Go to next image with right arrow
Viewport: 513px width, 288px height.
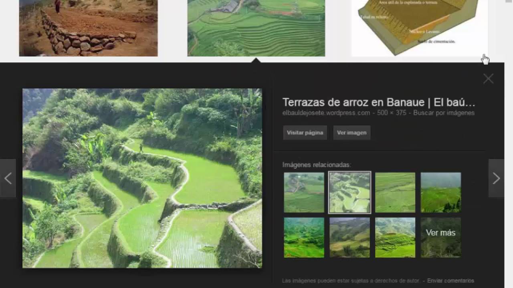(x=496, y=178)
